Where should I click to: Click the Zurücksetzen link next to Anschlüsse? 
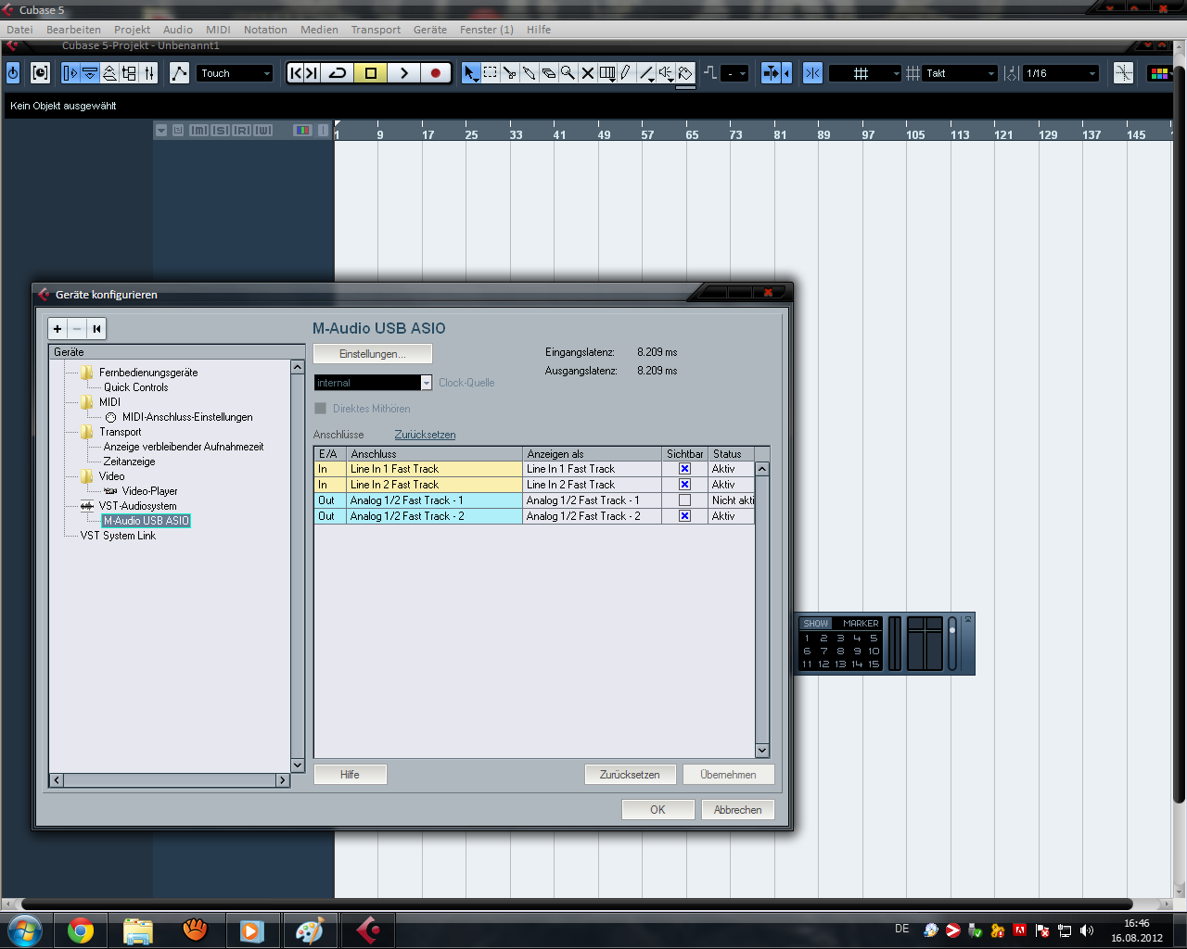click(425, 435)
